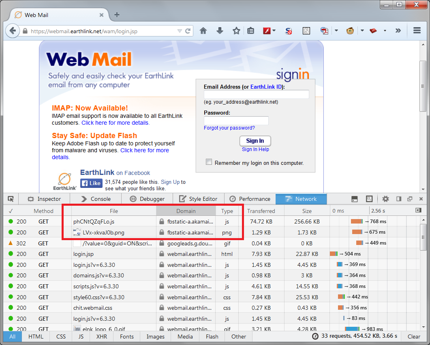Screen dimensions: 430x345
Task: Reload the page using the refresh icon
Action: tap(188, 31)
